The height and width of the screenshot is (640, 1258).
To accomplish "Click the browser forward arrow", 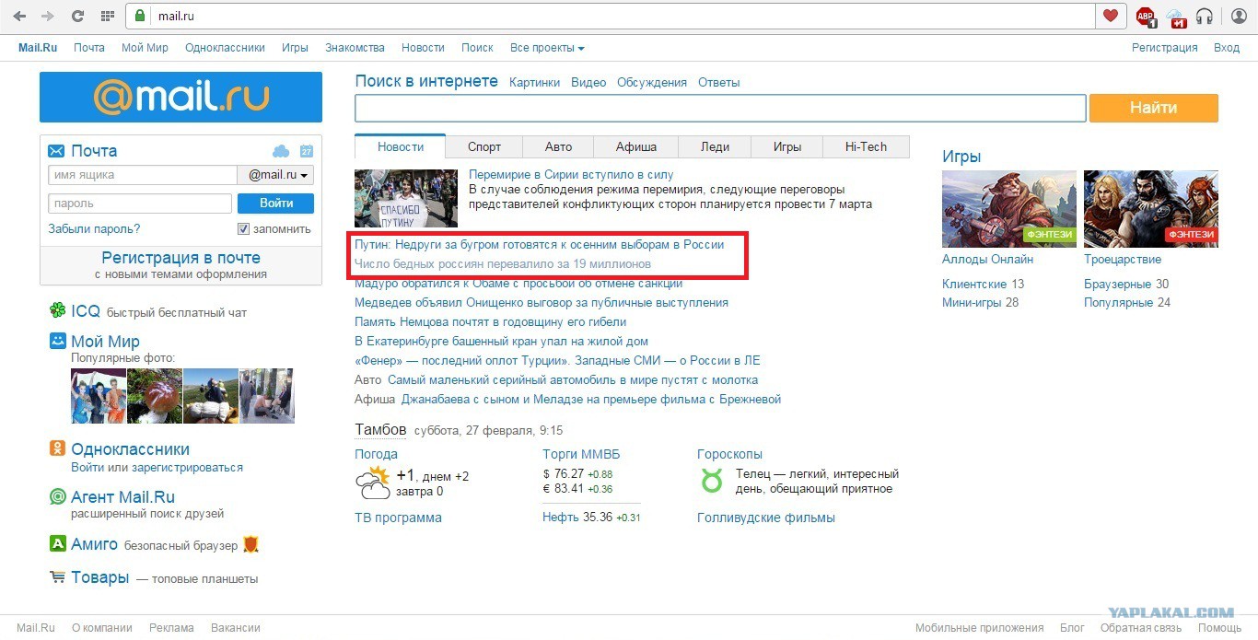I will 48,16.
